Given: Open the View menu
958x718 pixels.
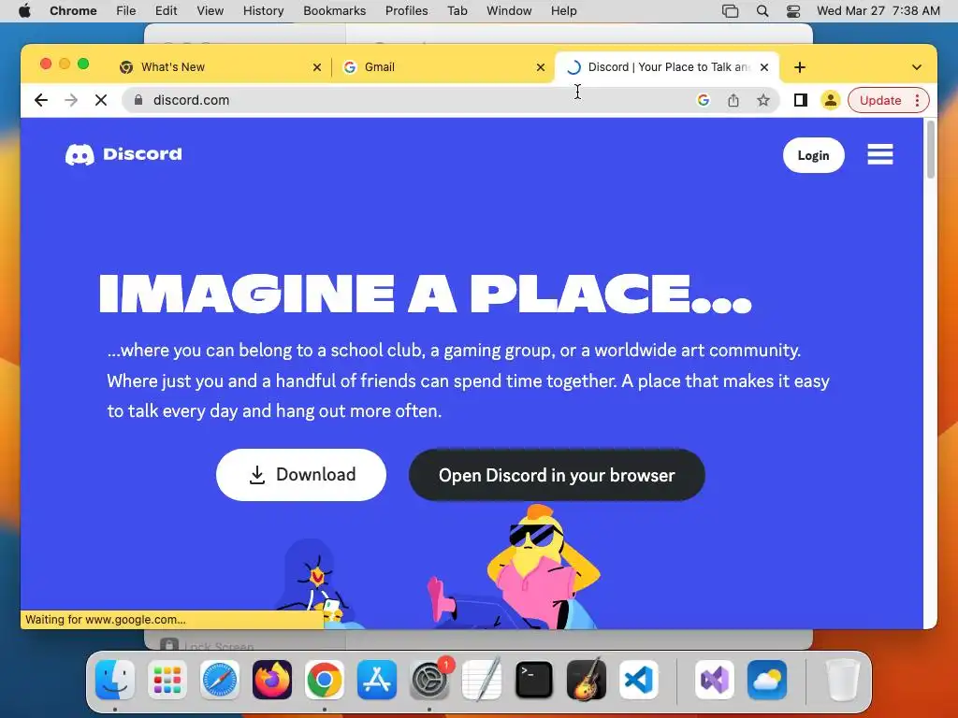Looking at the screenshot, I should pos(210,11).
